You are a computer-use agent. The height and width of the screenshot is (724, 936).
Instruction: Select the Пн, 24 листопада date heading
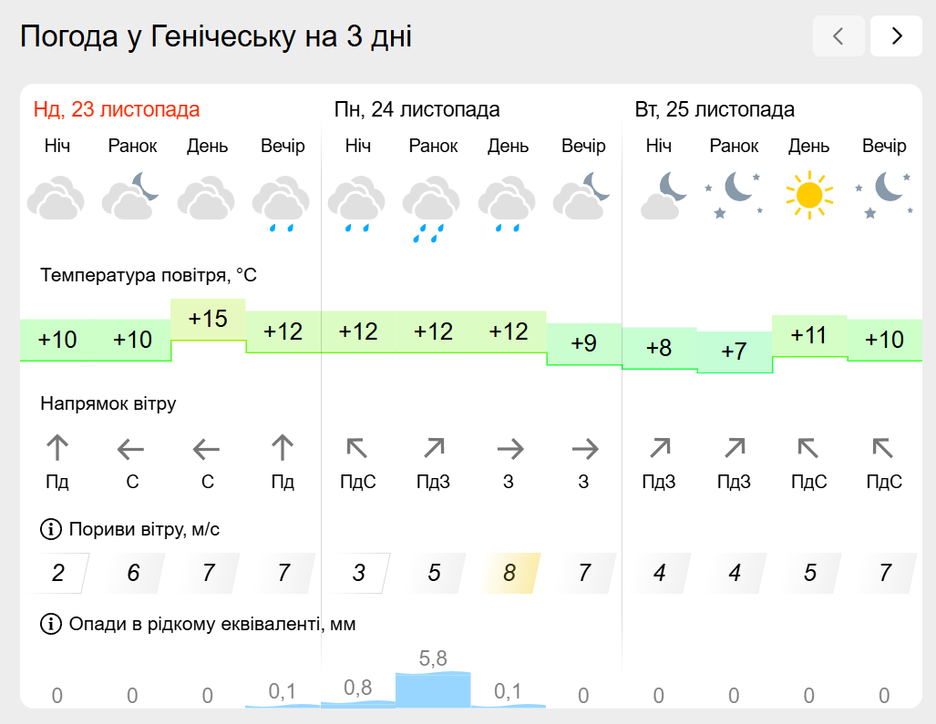click(417, 110)
